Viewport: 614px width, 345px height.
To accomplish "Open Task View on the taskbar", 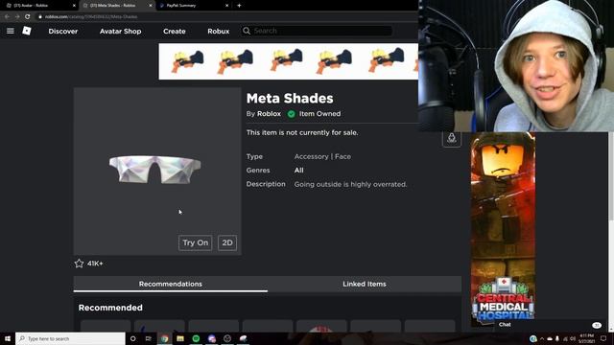I will coord(149,338).
